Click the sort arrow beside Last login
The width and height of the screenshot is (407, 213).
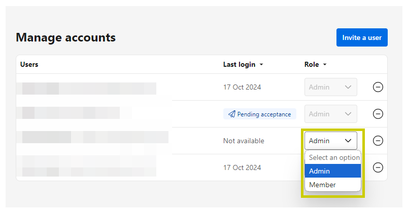[261, 65]
